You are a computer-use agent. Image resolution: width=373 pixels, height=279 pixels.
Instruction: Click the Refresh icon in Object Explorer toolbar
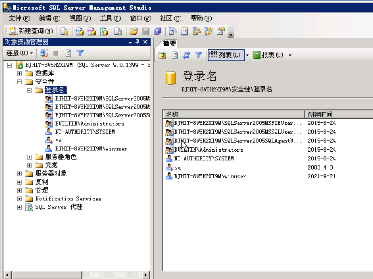68,53
